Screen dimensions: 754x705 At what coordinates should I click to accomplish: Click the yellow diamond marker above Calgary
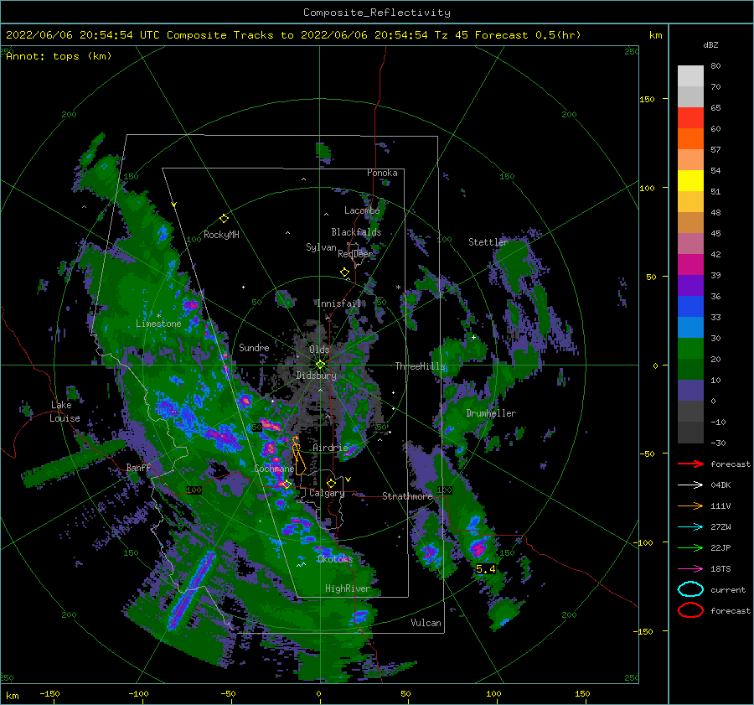(331, 483)
